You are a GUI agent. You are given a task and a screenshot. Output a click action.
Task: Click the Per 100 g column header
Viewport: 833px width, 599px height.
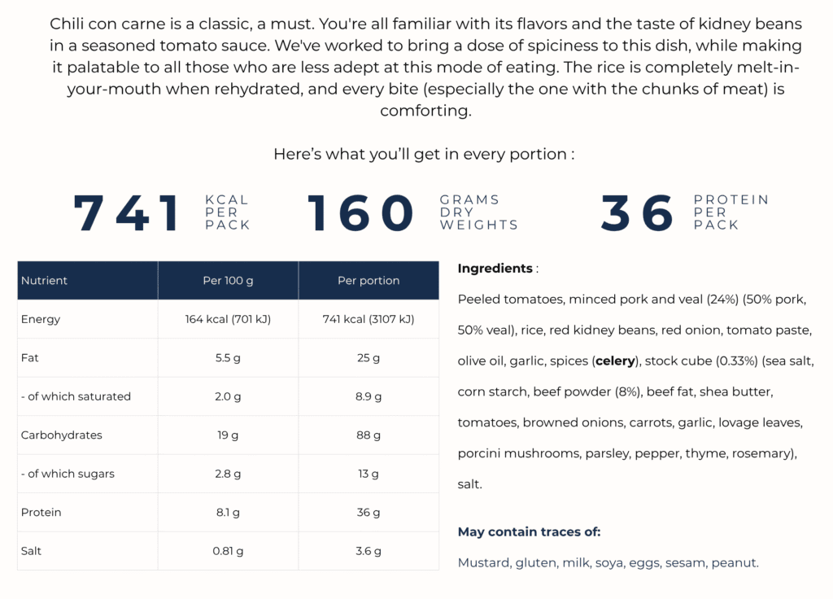coord(228,280)
